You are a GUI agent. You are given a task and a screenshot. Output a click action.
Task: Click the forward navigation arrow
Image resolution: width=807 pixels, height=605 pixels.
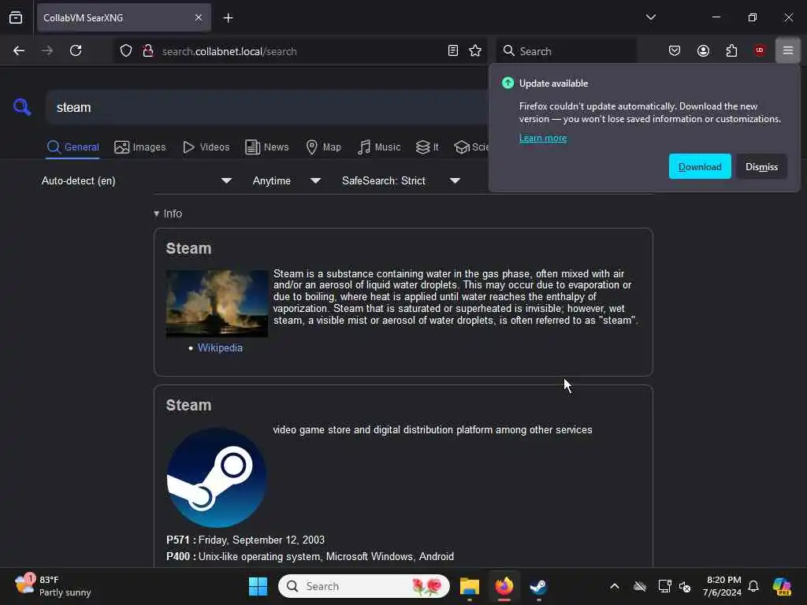[x=47, y=50]
